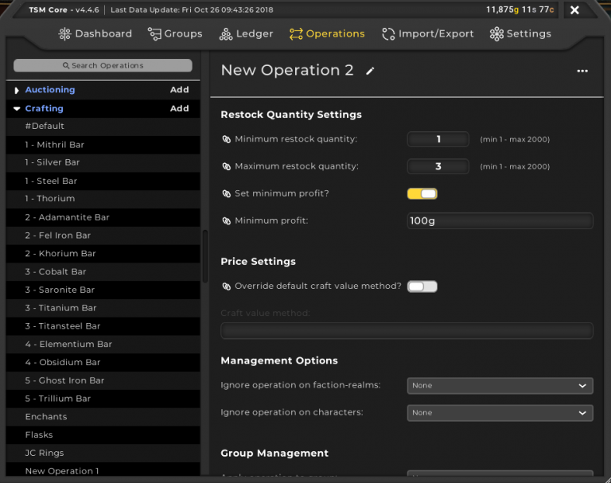
Task: Collapse the Crafting operations category
Action: click(x=17, y=109)
